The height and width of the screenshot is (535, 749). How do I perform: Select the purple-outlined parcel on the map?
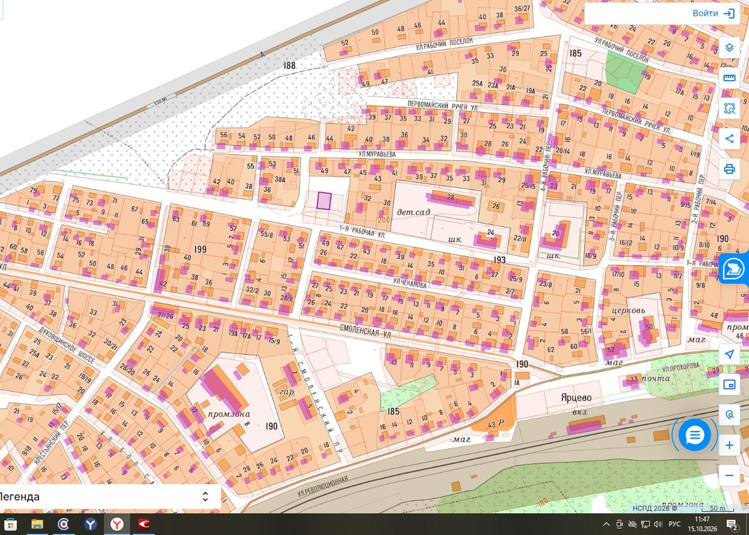[324, 201]
